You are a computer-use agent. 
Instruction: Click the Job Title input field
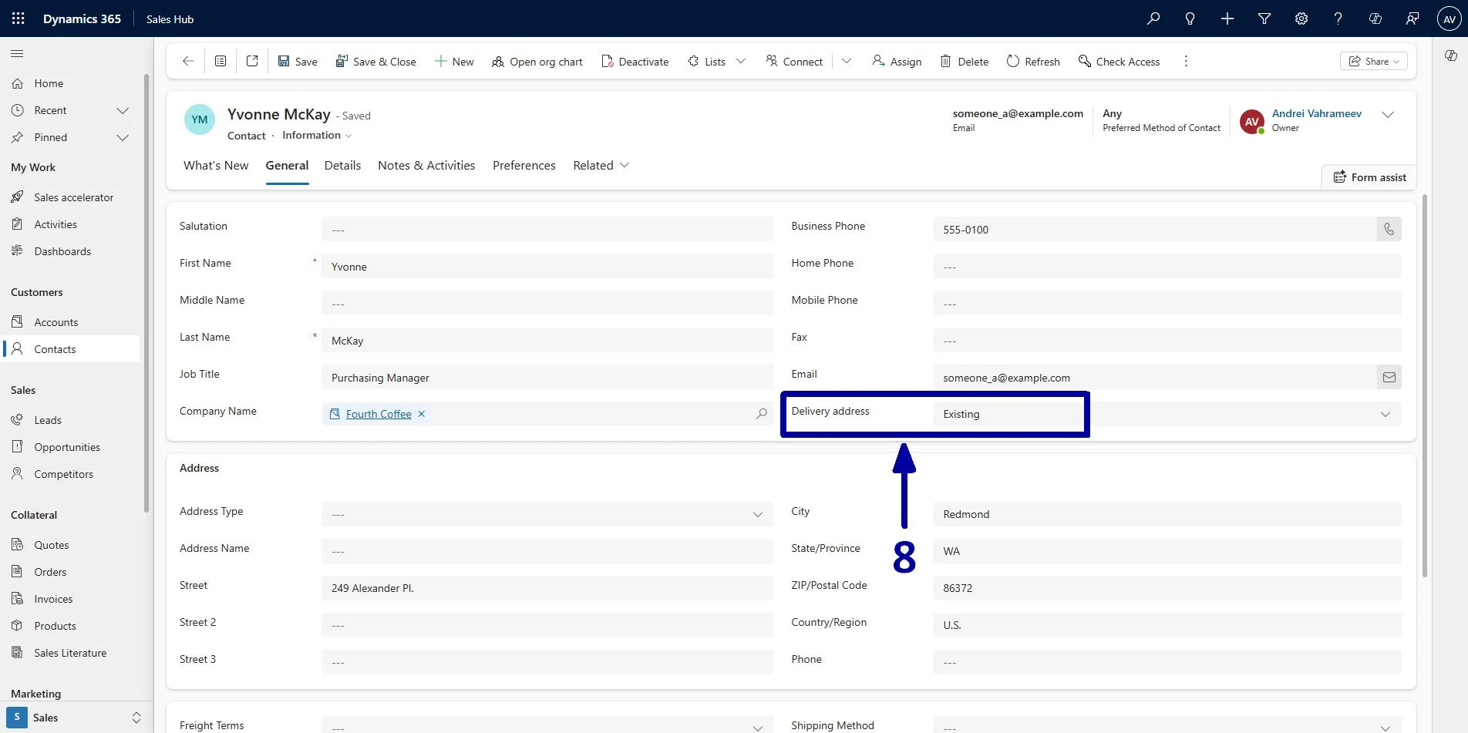coord(547,377)
